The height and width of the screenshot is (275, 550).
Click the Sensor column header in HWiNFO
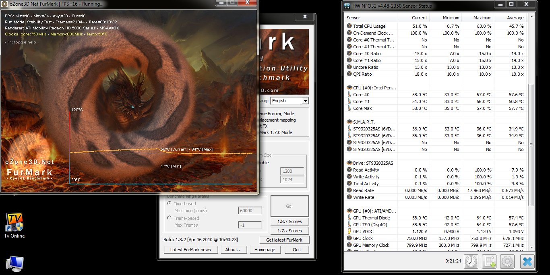point(371,18)
